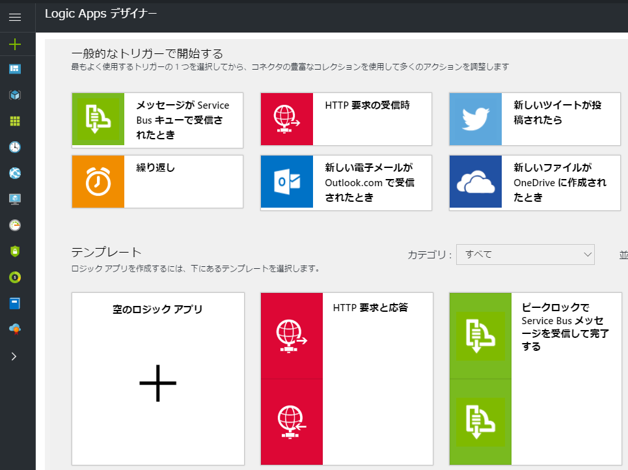
Task: Open the Virtual machines monitor icon
Action: [15, 199]
